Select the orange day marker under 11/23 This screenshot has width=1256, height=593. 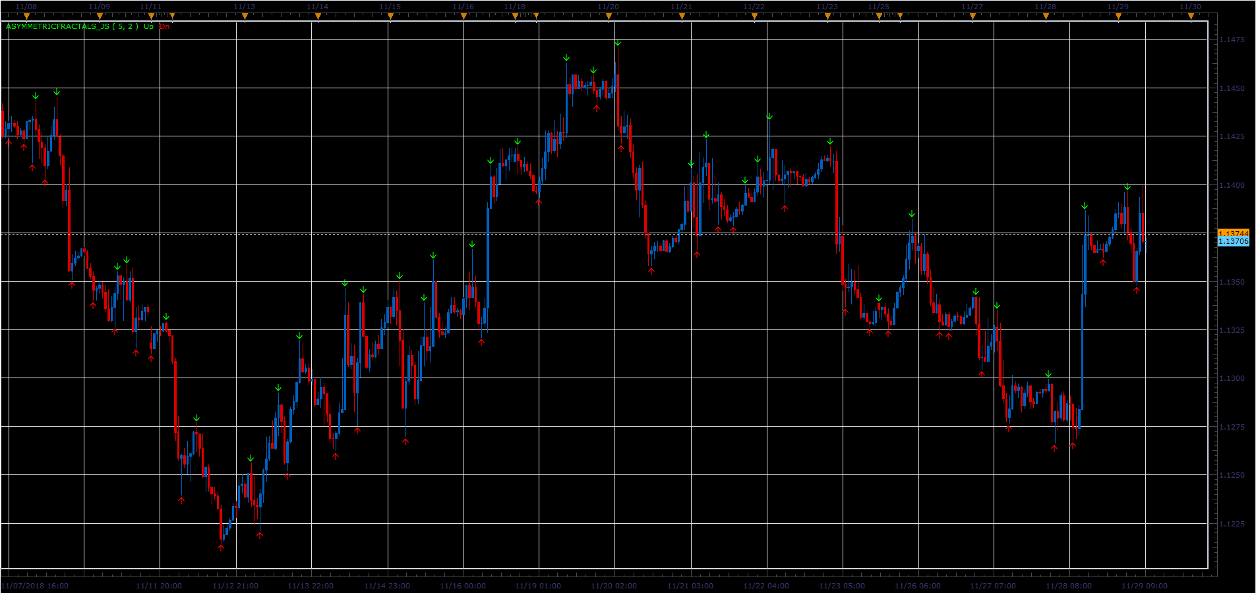click(827, 16)
